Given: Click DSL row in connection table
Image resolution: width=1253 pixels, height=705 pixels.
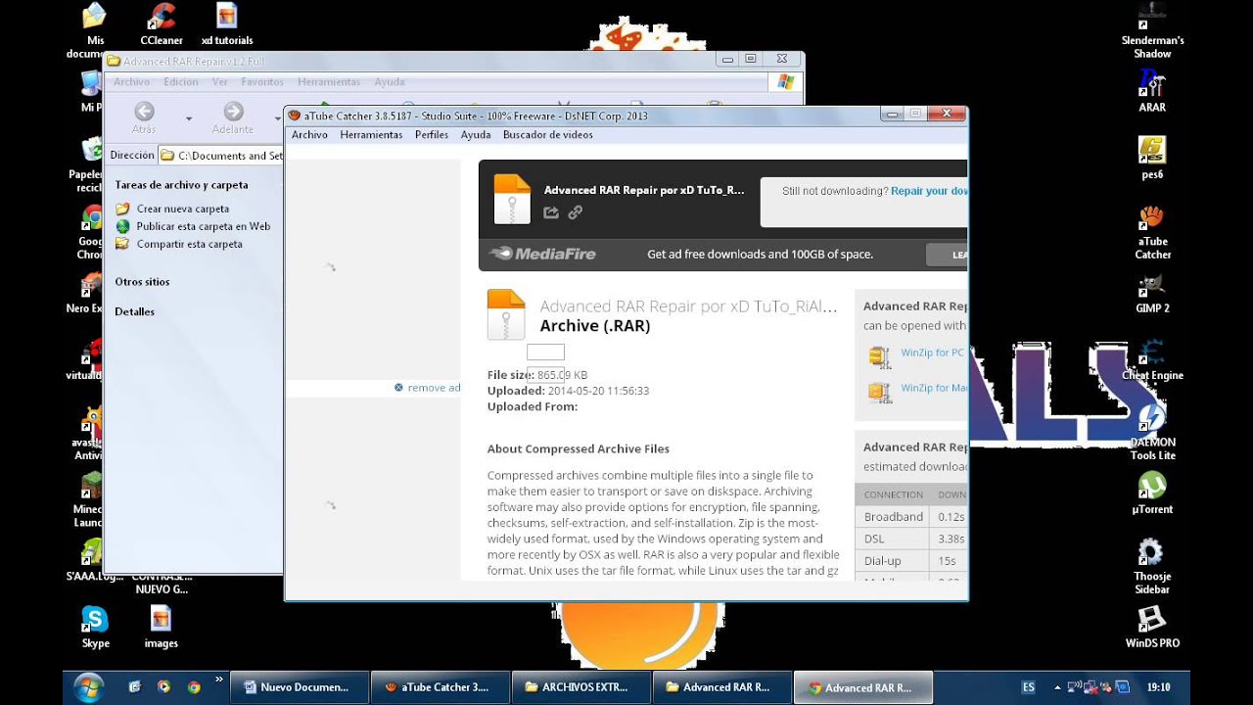Looking at the screenshot, I should (911, 539).
